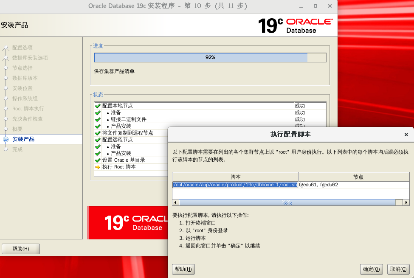Click green checkmark beside 配置本地节点
Viewport: 414px width, 278px height.
pyautogui.click(x=98, y=106)
